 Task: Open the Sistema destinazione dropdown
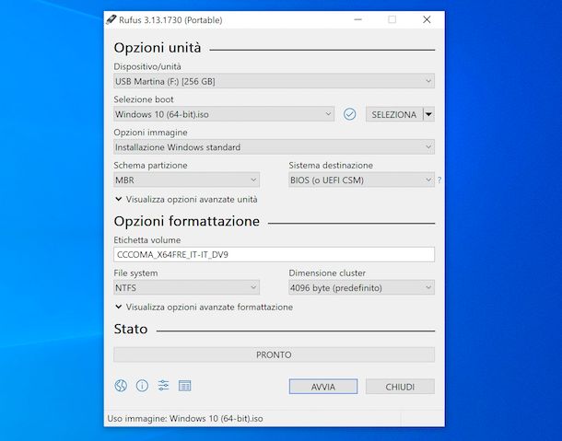pyautogui.click(x=361, y=180)
